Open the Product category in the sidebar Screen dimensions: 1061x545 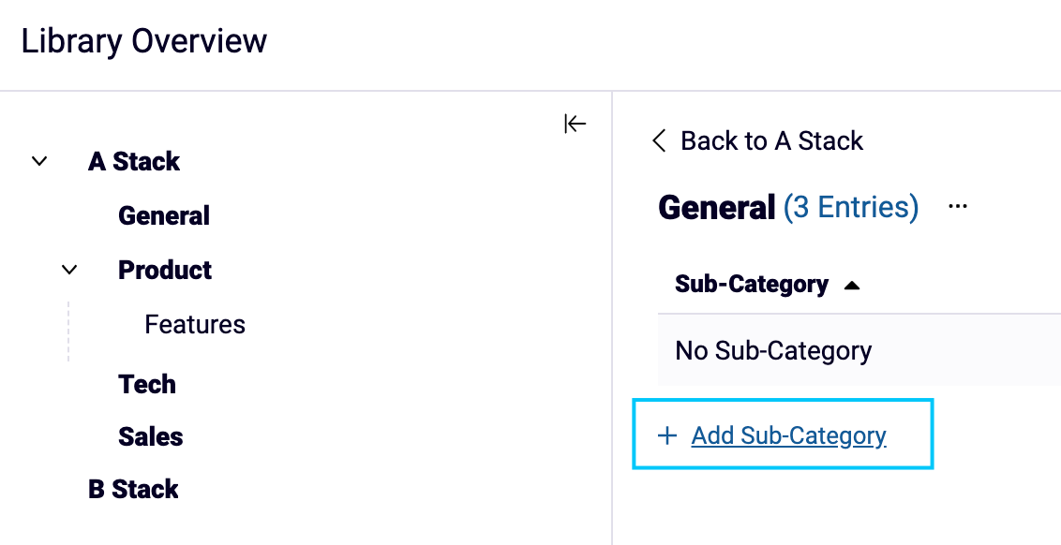(x=165, y=270)
